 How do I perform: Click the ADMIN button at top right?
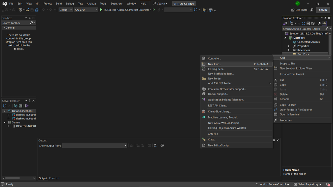[323, 10]
